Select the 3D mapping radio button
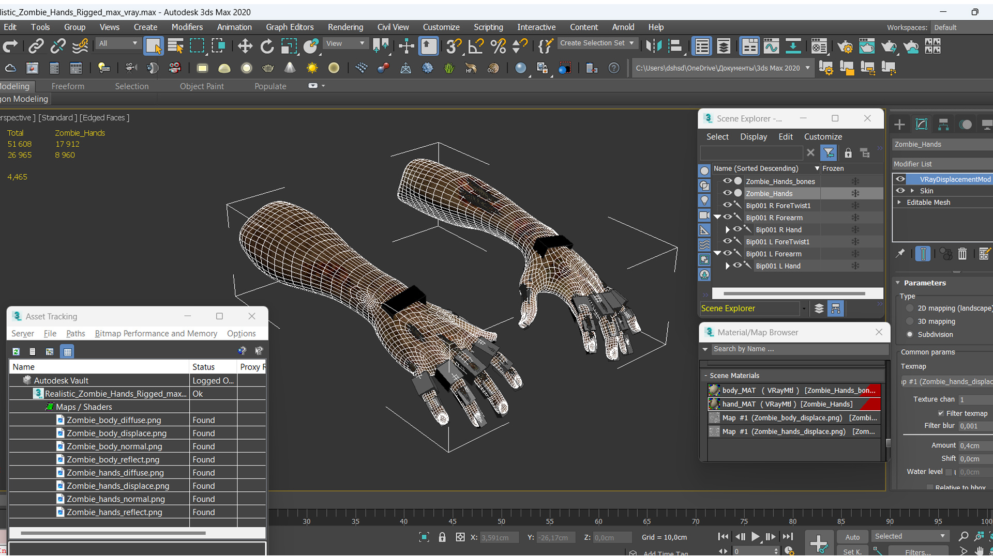 pyautogui.click(x=910, y=321)
